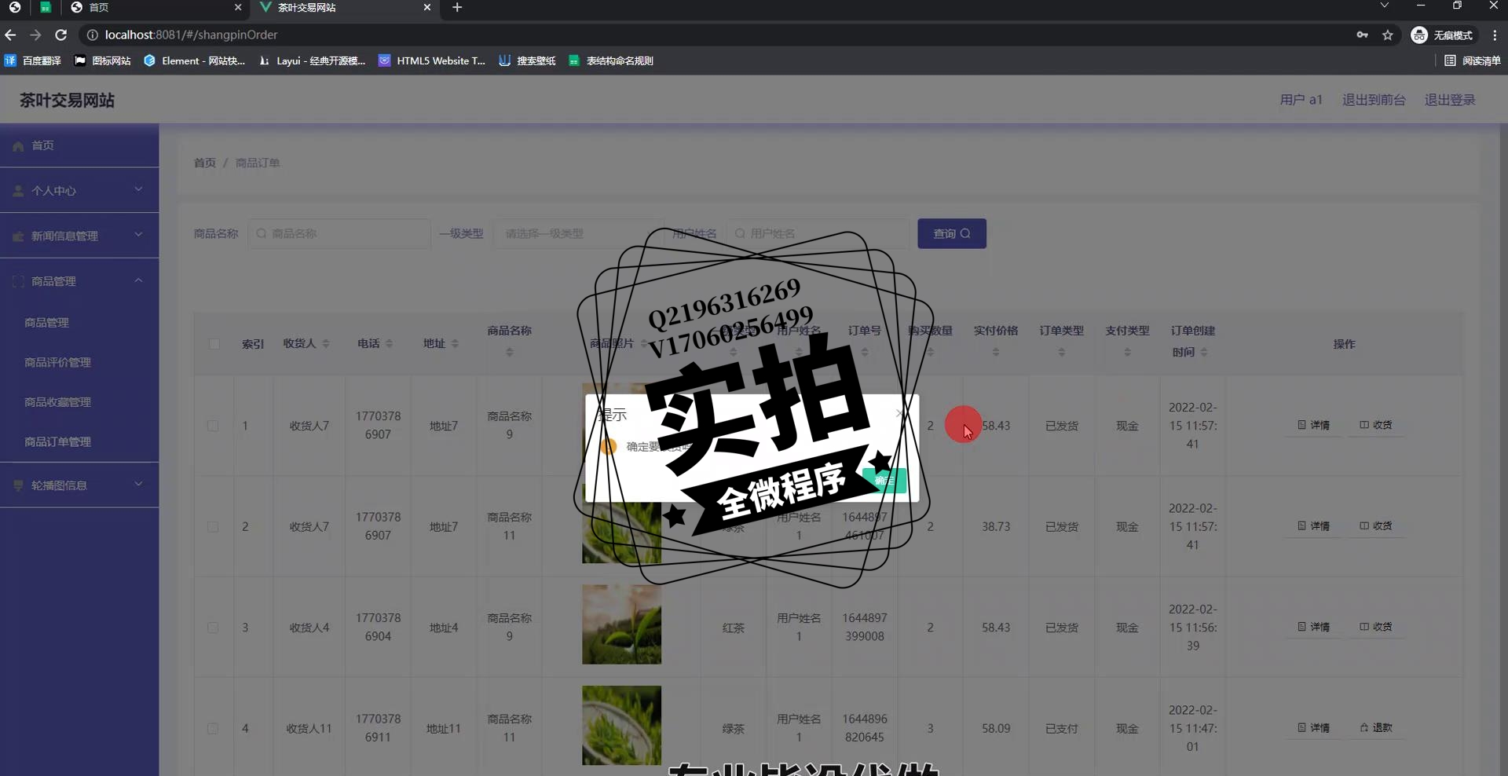Open the HTML5 Website bookmark
This screenshot has height=776, width=1508.
click(432, 60)
